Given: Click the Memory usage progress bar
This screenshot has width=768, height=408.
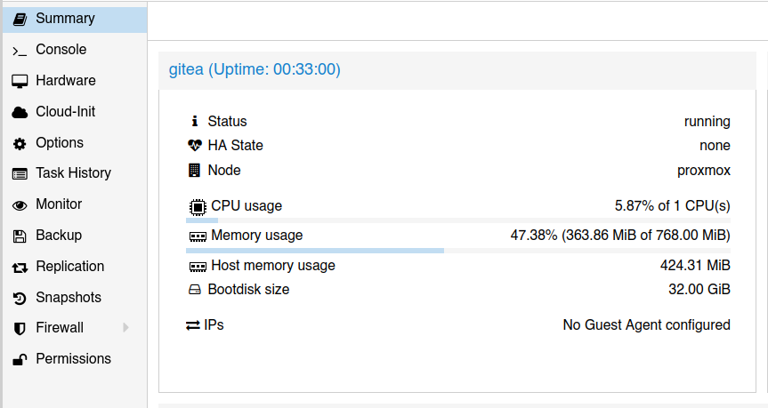Looking at the screenshot, I should [x=457, y=251].
